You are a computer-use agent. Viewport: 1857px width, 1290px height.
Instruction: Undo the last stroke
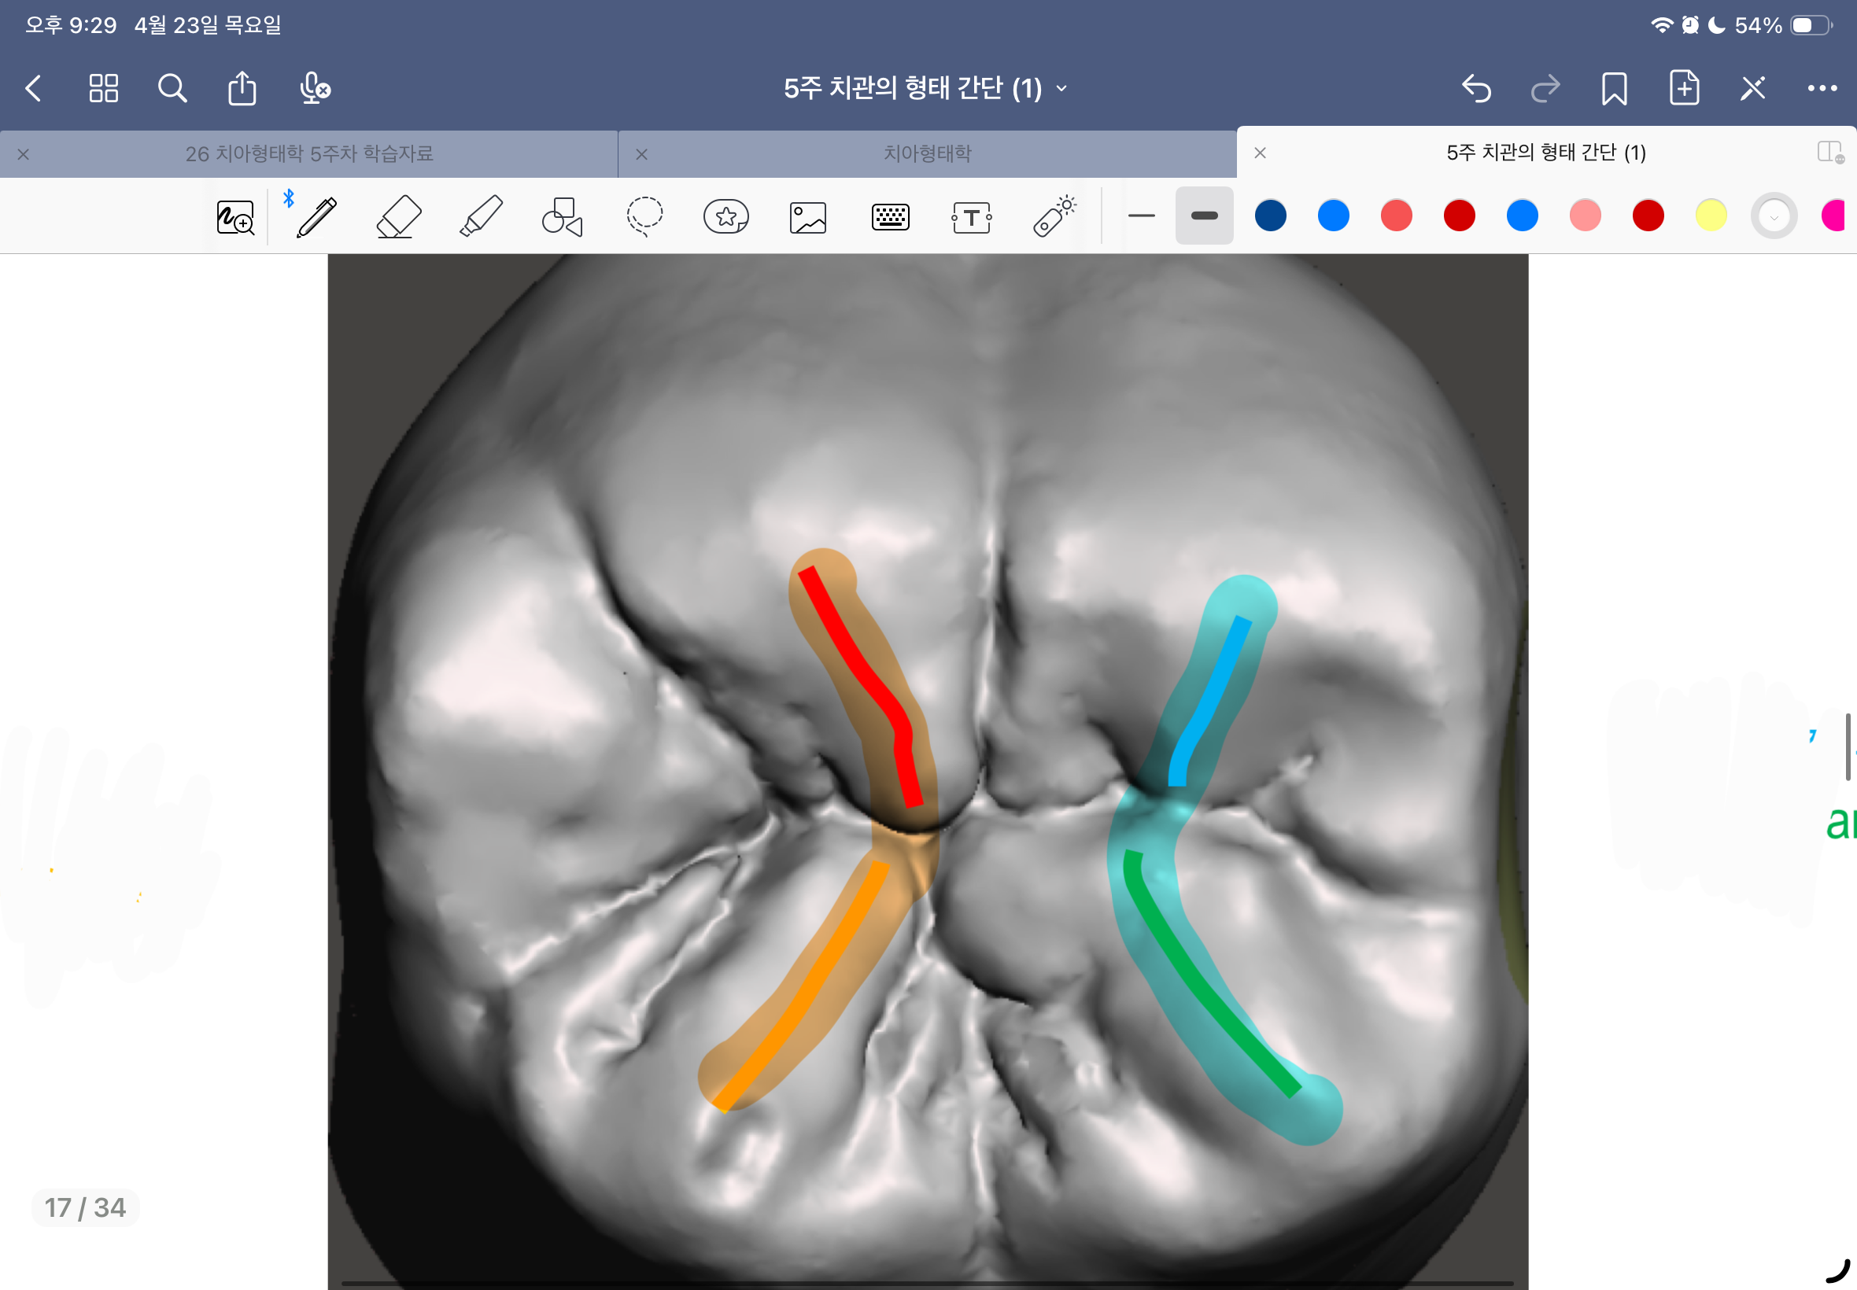1476,88
